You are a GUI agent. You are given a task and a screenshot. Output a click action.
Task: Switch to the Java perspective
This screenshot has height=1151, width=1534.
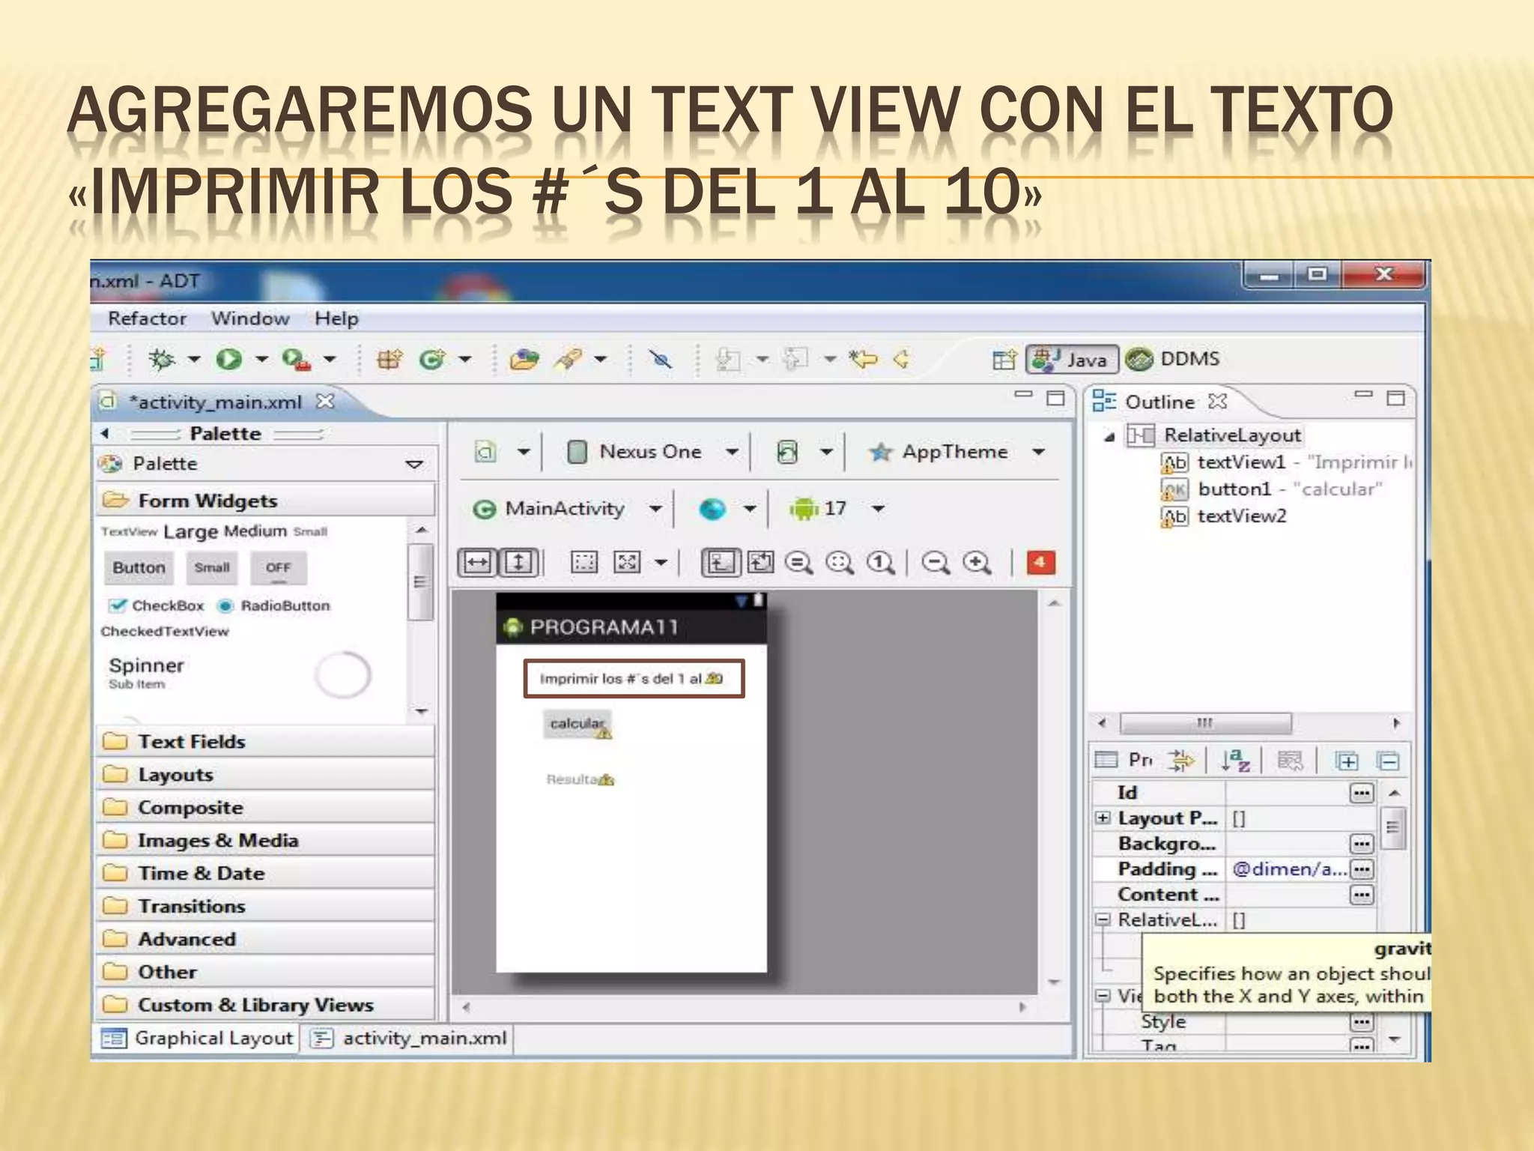click(1072, 359)
